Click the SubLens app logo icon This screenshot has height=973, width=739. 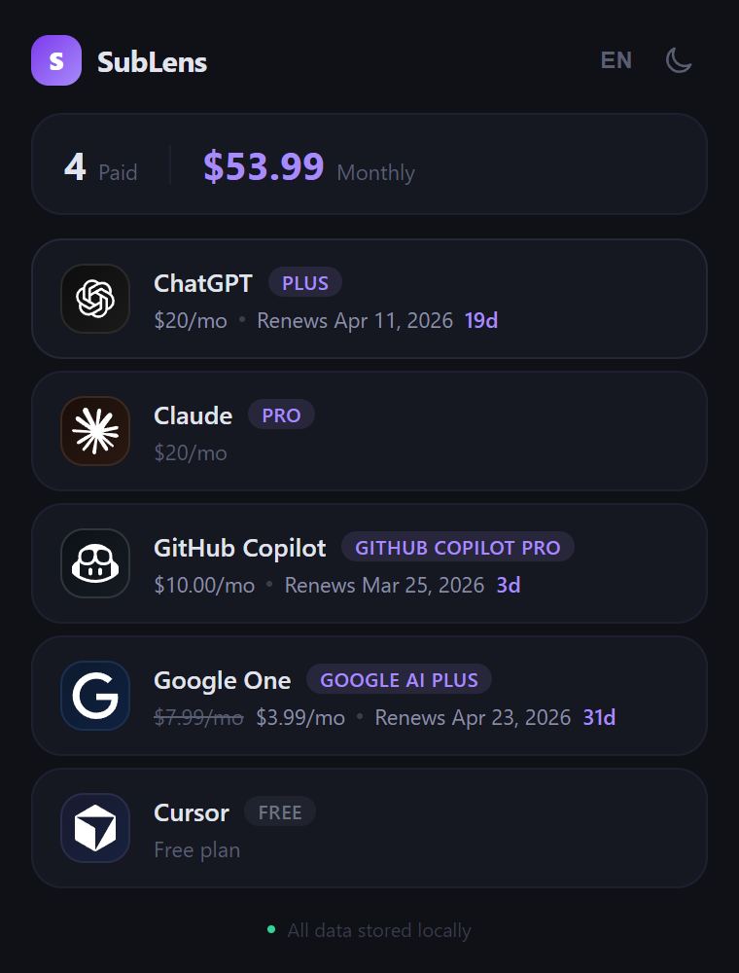pos(55,60)
